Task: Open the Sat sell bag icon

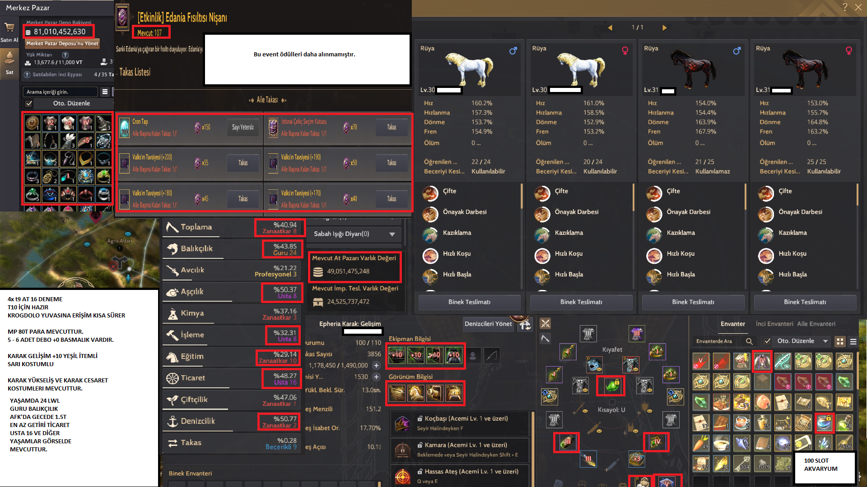Action: (x=9, y=58)
